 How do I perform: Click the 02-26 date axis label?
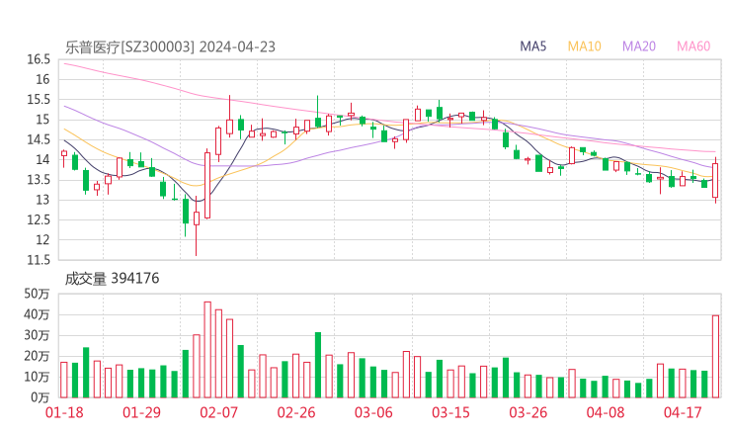coord(296,412)
